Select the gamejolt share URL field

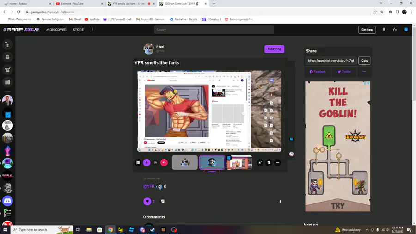[x=331, y=61]
